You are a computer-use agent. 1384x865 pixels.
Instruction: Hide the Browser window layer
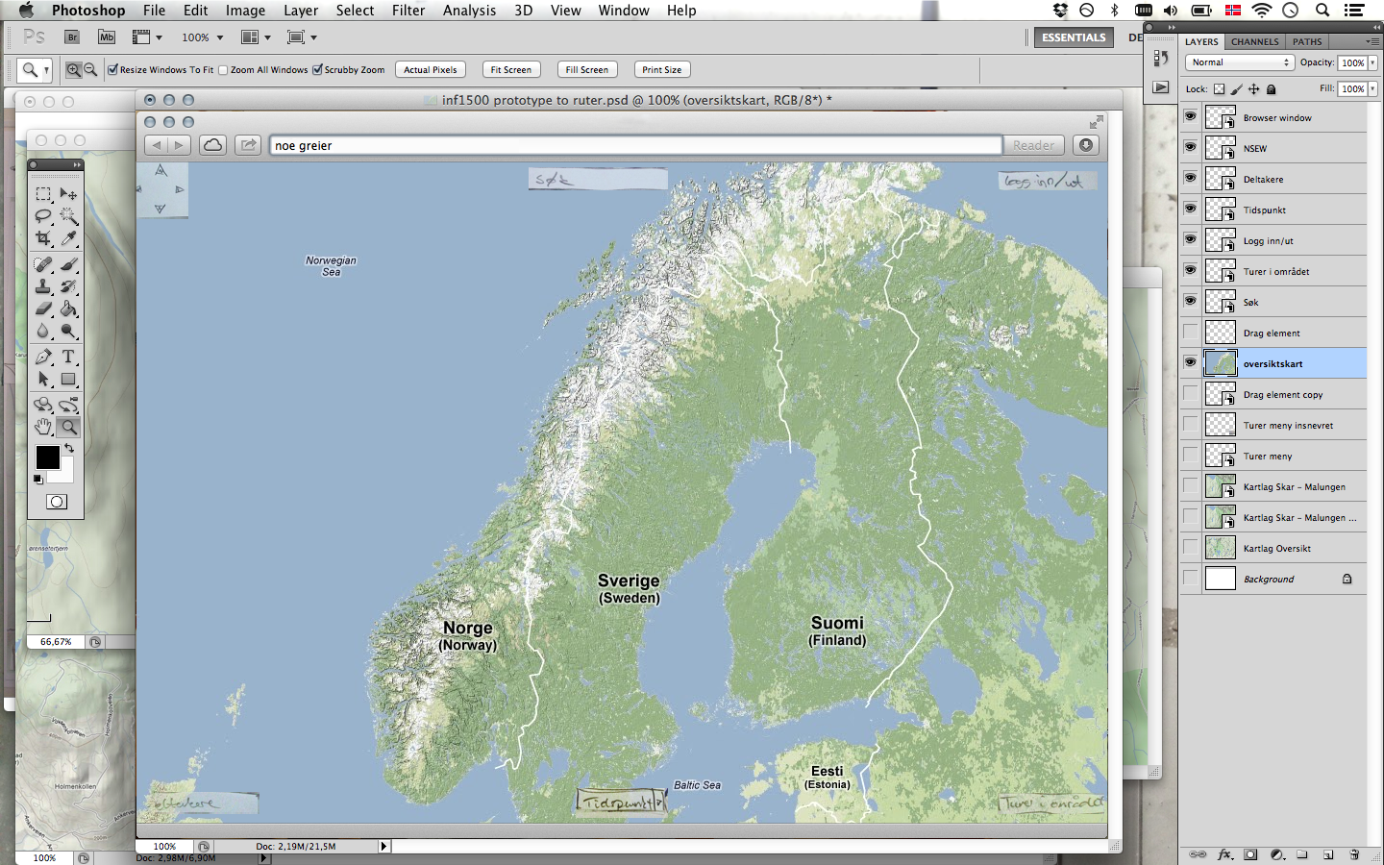[1191, 116]
